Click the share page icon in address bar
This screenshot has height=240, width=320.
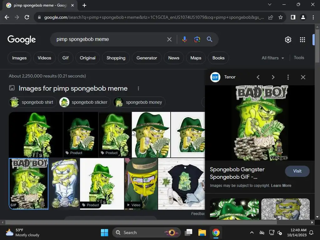pos(271,17)
